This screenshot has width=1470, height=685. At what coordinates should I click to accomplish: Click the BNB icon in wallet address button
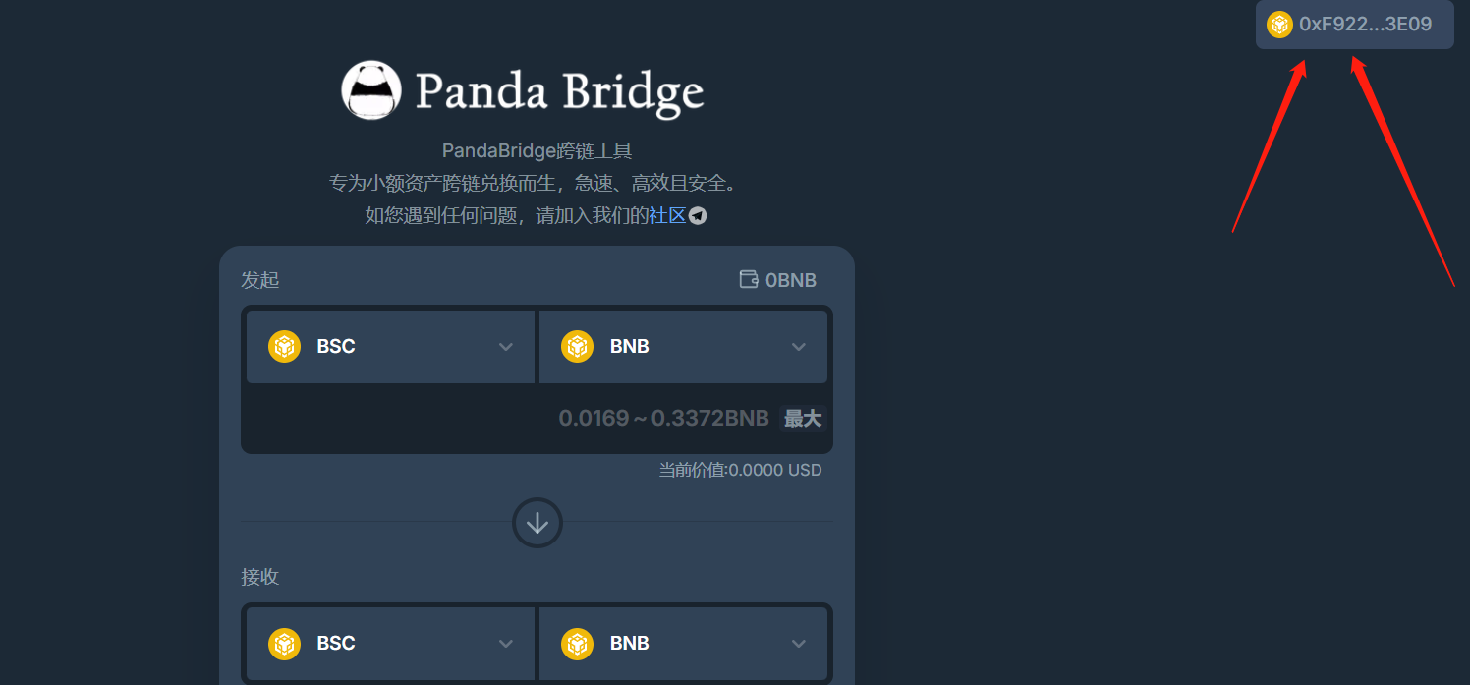[x=1279, y=25]
